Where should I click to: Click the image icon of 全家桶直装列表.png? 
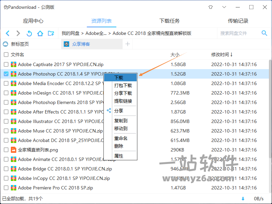[x=14, y=150]
